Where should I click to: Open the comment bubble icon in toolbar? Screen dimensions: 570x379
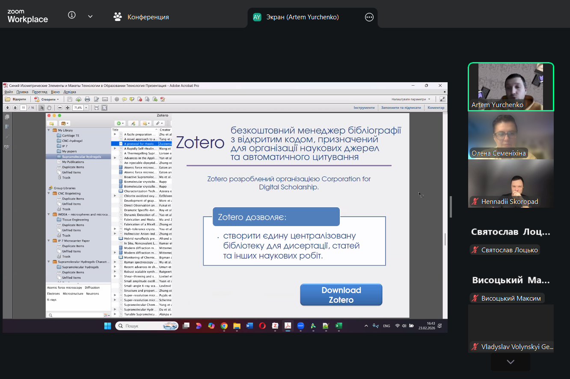pyautogui.click(x=125, y=99)
